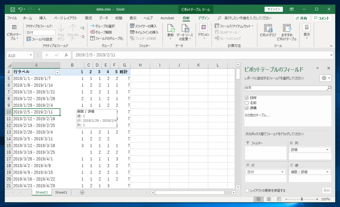340x207 pixels.
Task: Open the PivotTable (ピボットテーブル) icon button
Action: point(14,27)
